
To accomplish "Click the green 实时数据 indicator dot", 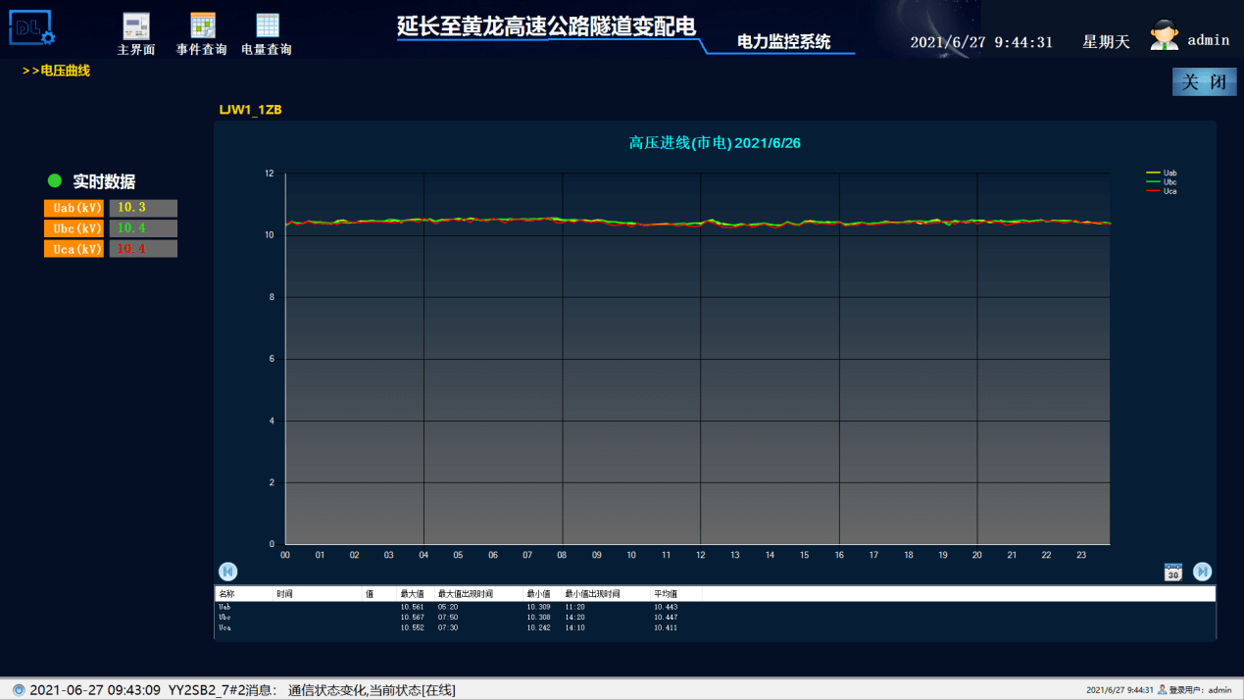I will tap(55, 180).
